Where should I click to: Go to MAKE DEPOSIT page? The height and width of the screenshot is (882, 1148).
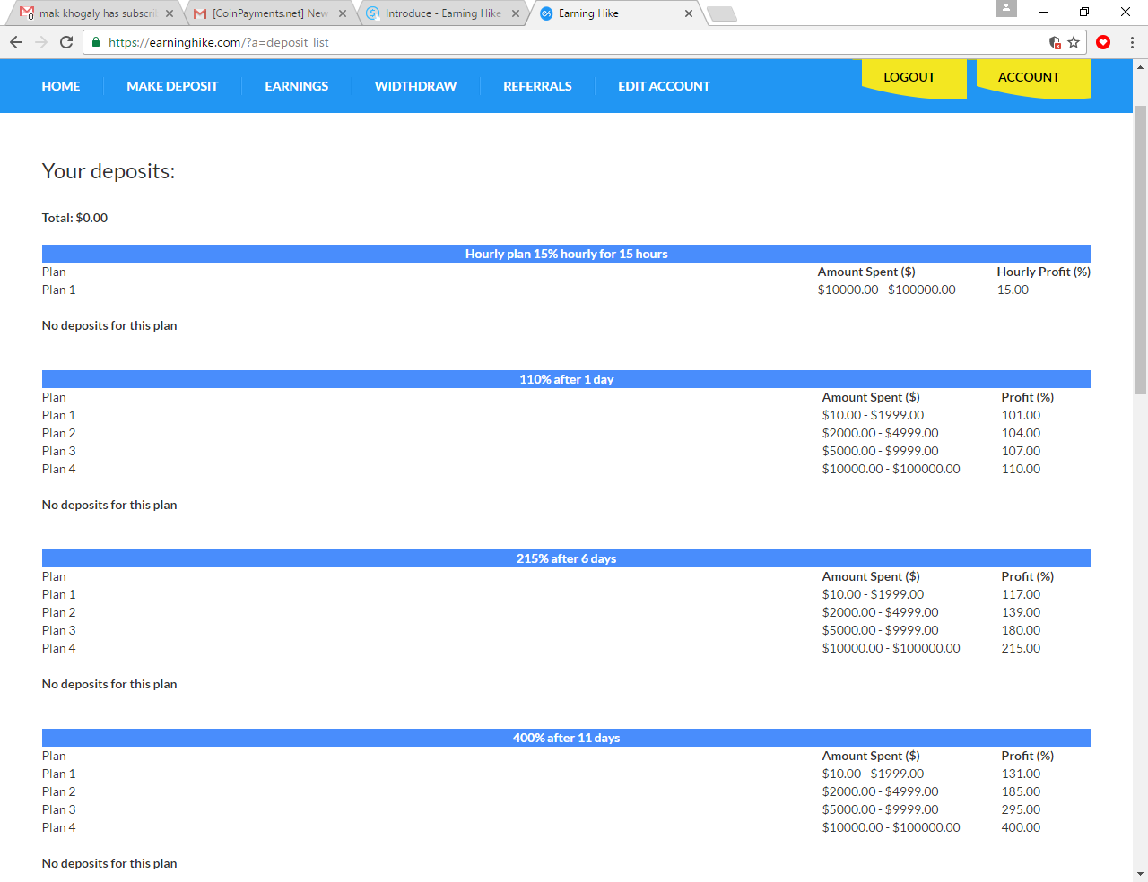click(x=172, y=86)
